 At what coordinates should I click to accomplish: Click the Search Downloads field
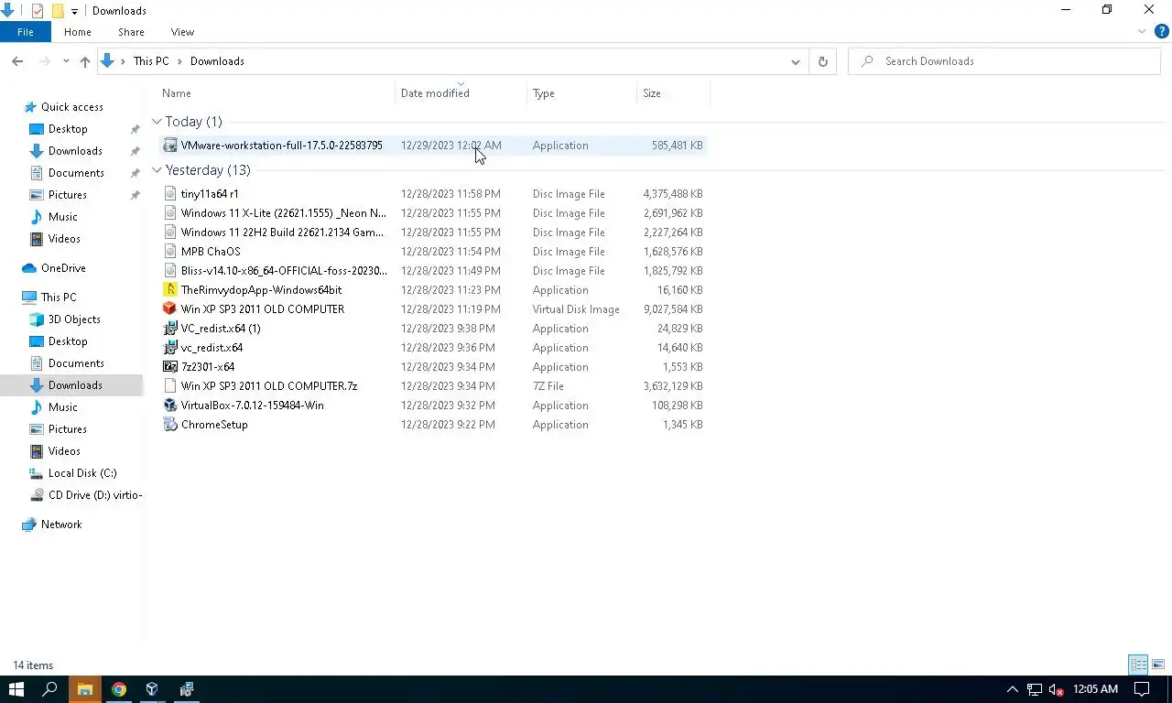click(1004, 61)
